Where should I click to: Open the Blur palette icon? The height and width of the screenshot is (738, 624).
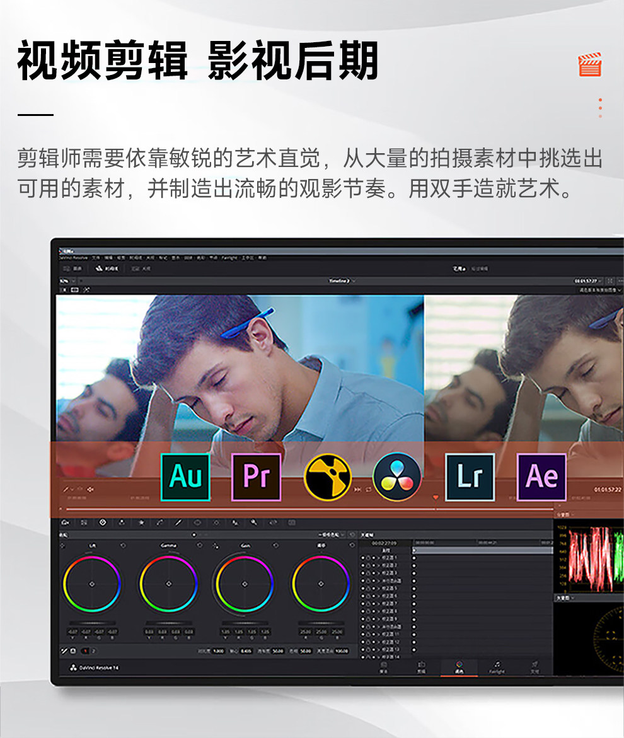(235, 522)
